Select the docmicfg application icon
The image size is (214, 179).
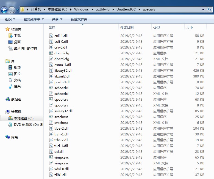51,53
